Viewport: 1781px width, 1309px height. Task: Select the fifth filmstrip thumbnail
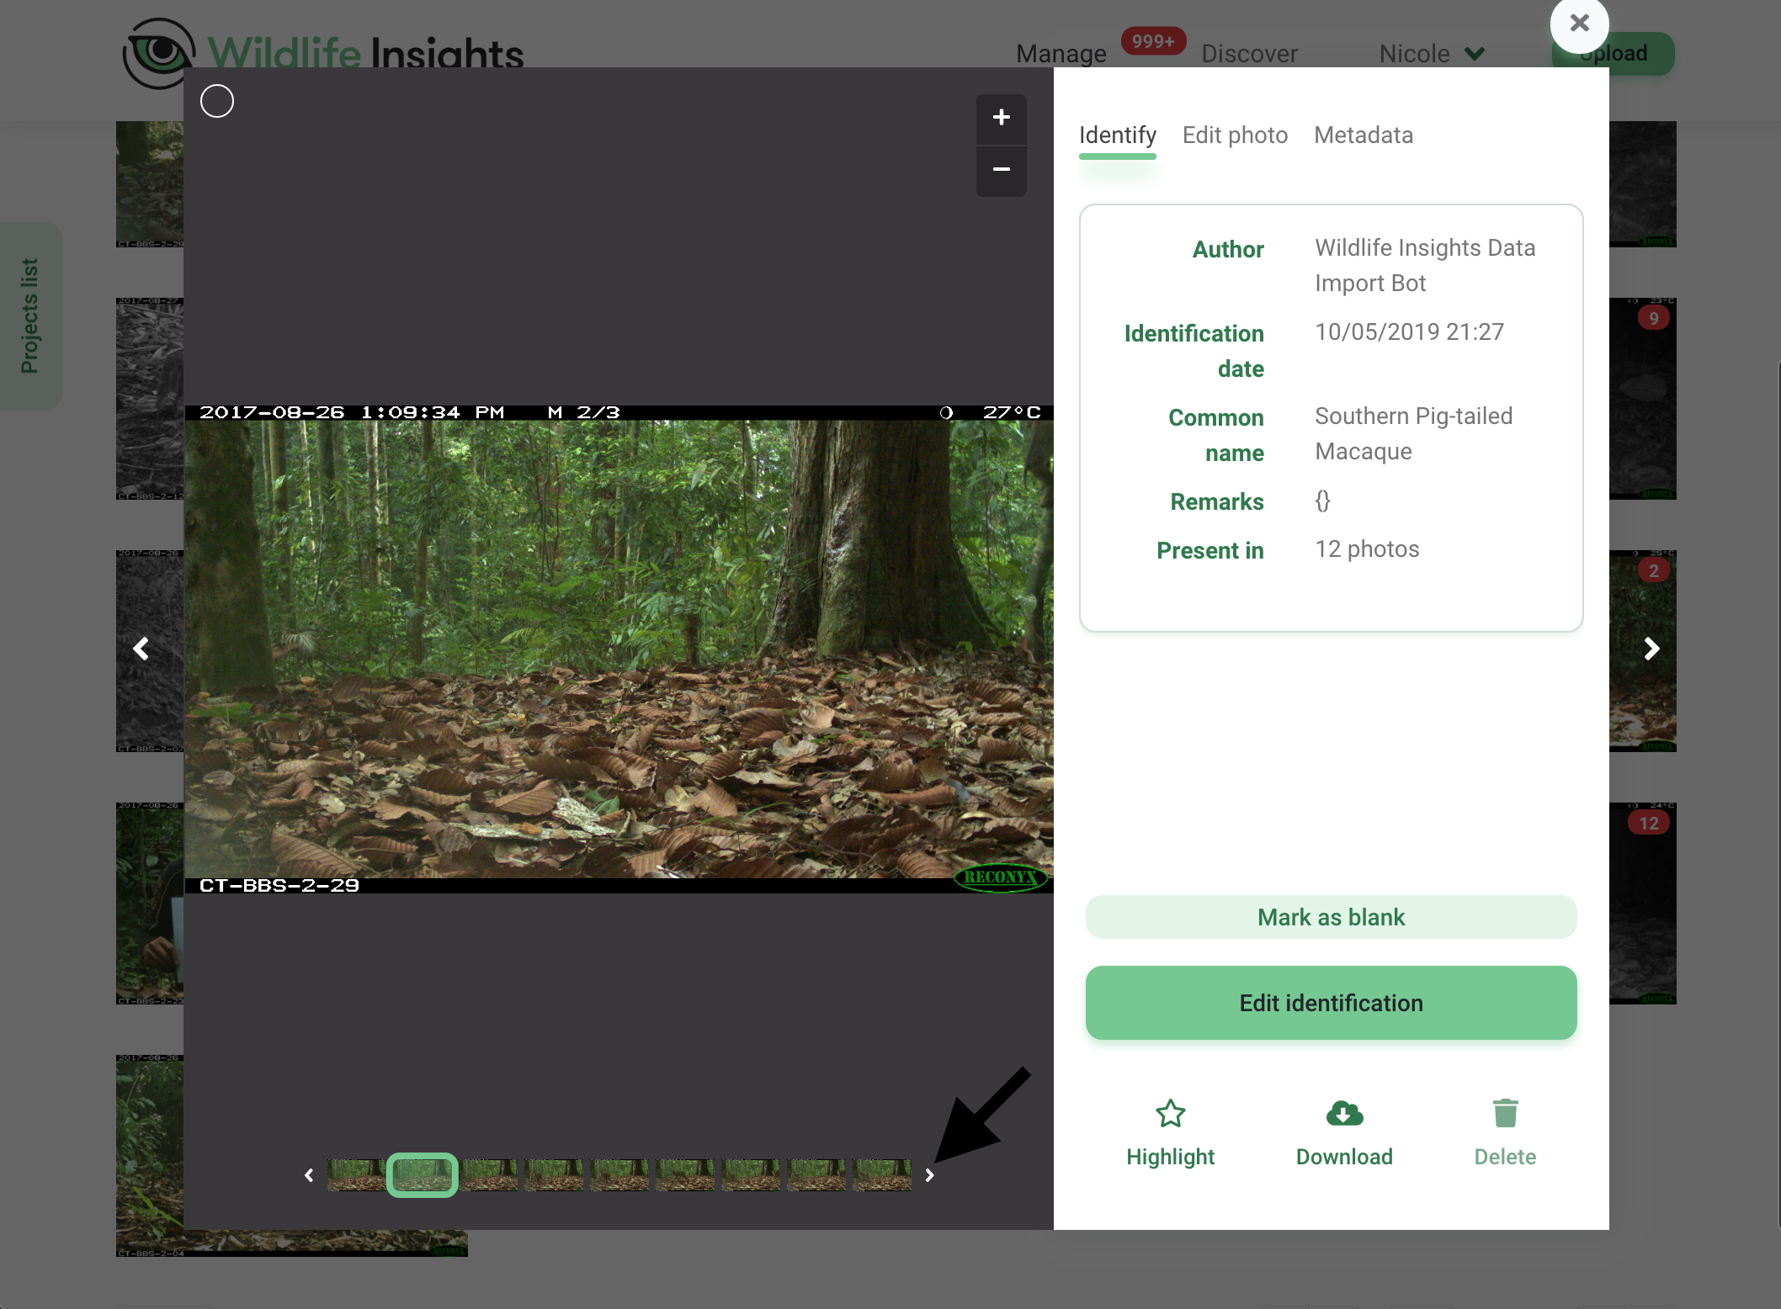click(619, 1175)
